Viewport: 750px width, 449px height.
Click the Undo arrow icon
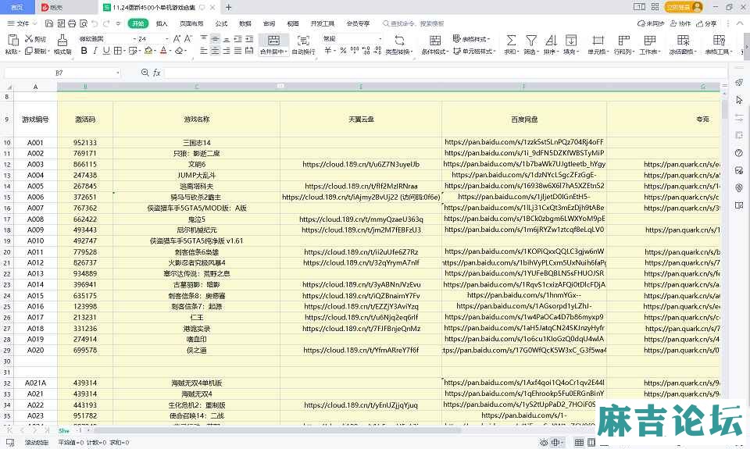(x=95, y=23)
